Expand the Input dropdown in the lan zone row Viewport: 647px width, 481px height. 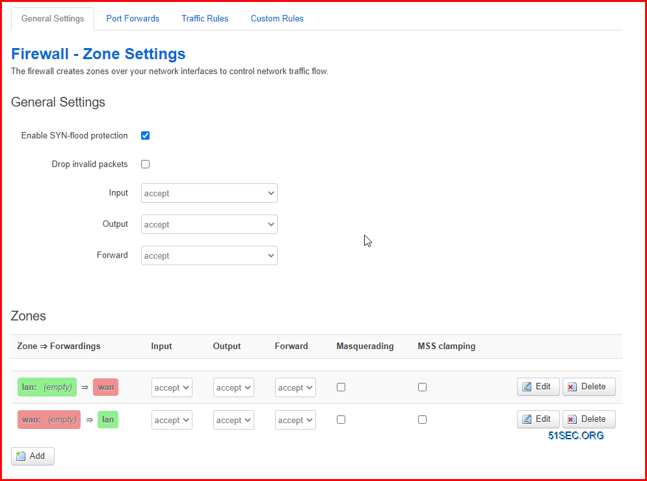coord(172,387)
